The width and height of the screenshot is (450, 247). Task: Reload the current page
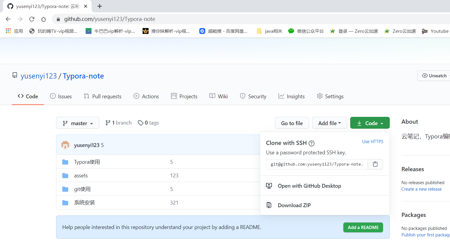click(x=32, y=19)
